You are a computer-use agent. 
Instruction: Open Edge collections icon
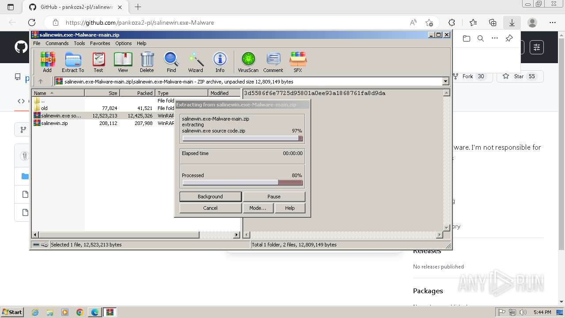pos(493,23)
